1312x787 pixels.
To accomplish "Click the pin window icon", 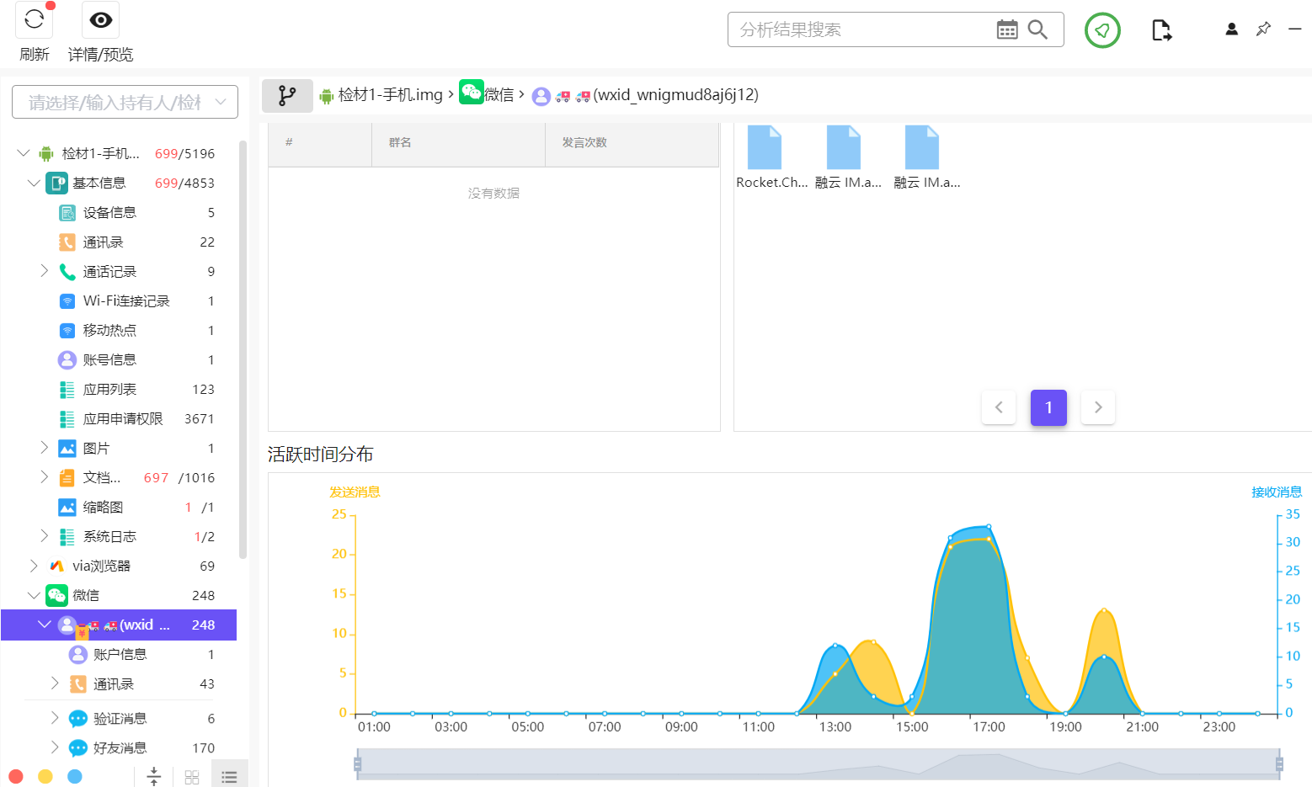I will 1263,29.
